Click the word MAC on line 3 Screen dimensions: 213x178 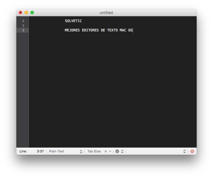[123, 30]
